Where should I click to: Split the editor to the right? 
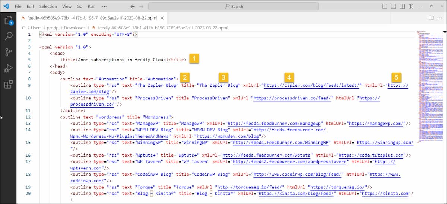[431, 18]
